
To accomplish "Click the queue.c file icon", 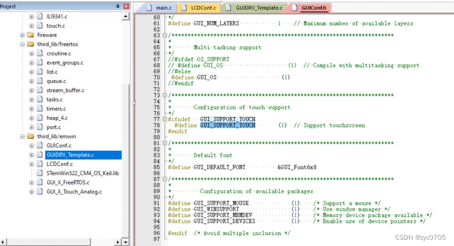I will (x=40, y=81).
